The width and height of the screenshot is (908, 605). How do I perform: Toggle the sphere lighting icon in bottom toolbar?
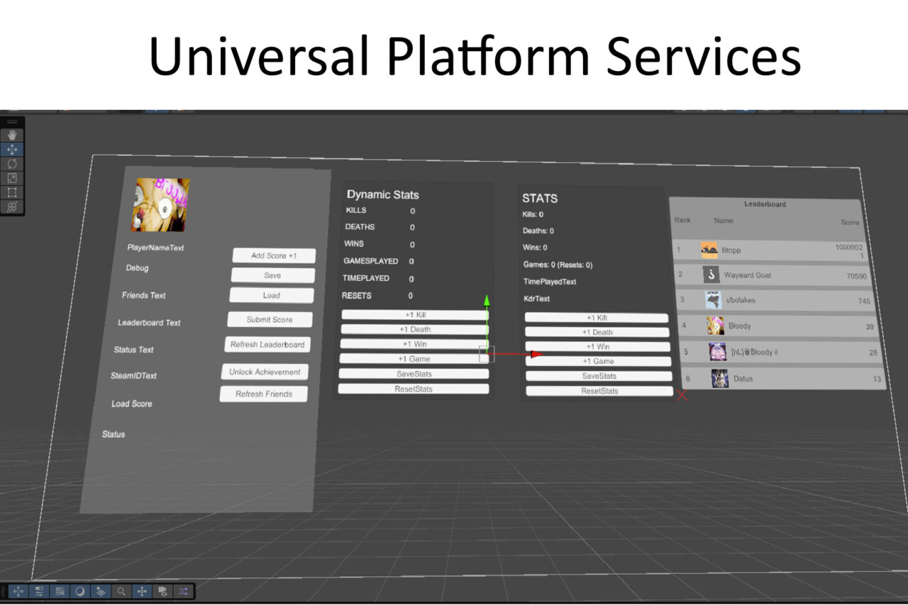point(79,591)
